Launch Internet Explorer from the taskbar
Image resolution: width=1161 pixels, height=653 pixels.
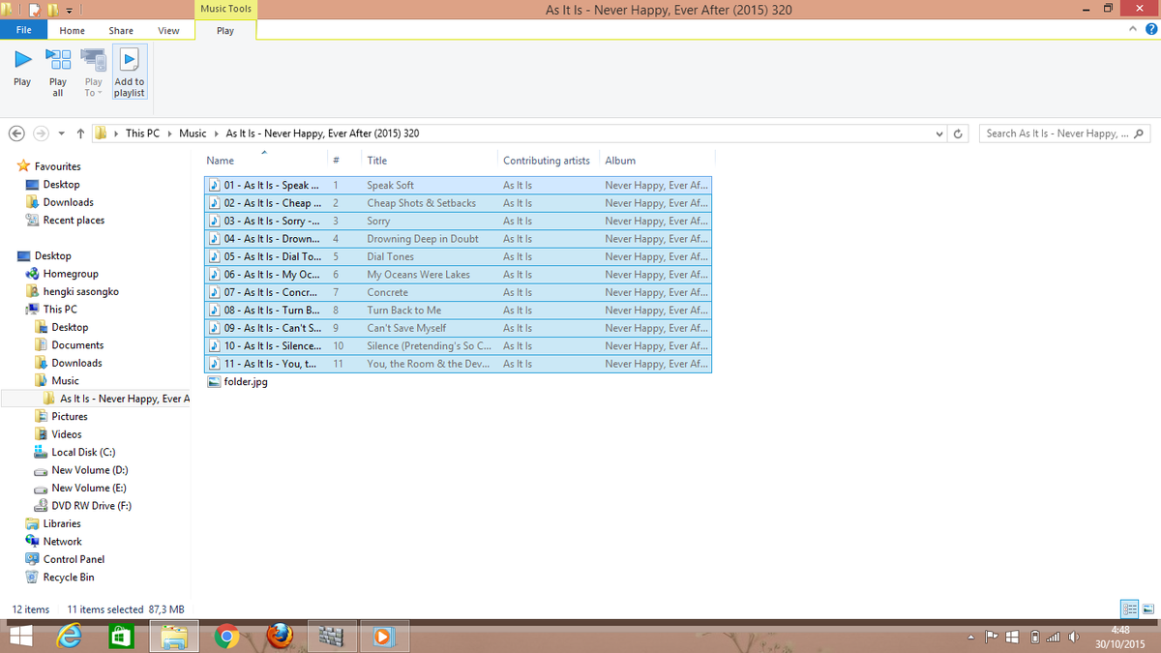(x=71, y=637)
